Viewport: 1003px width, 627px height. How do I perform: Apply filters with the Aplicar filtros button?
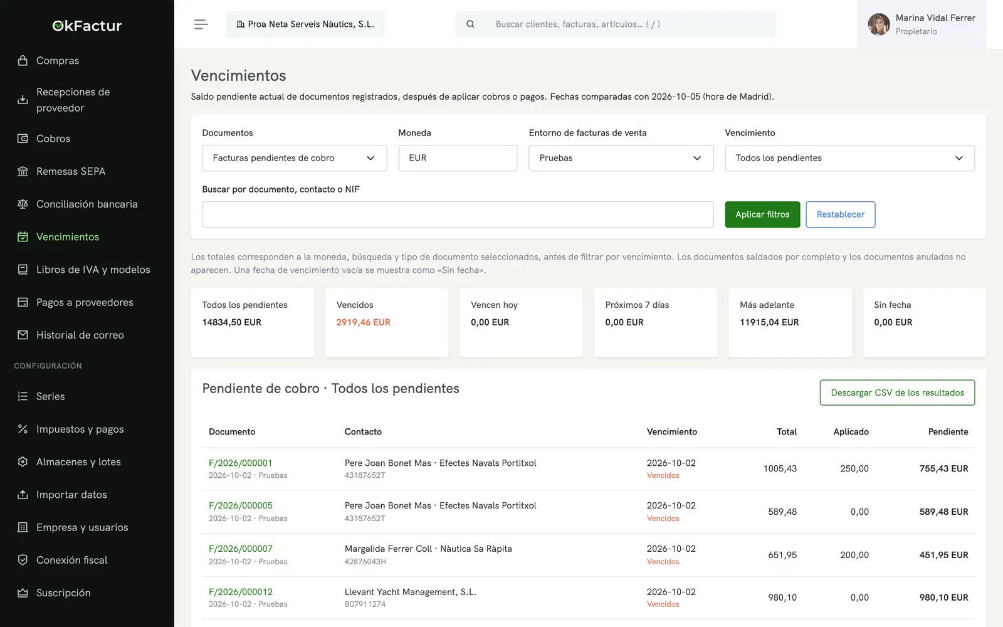pos(762,214)
